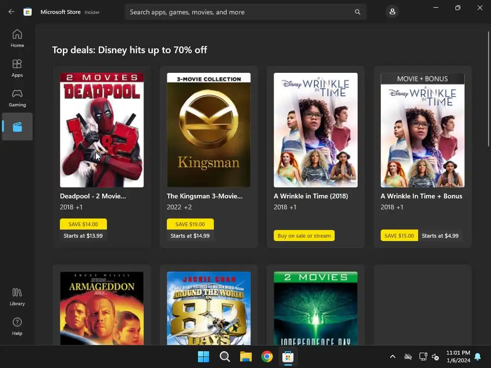Show hidden system tray icons
This screenshot has width=491, height=368.
(x=392, y=356)
